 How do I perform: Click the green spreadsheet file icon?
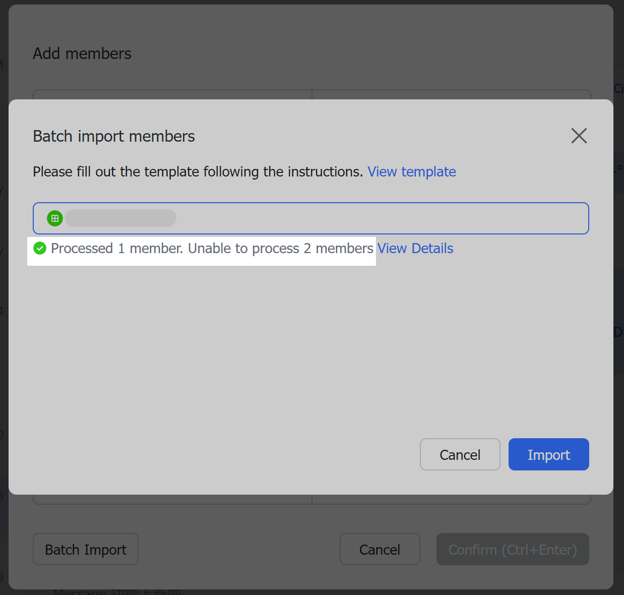(55, 218)
